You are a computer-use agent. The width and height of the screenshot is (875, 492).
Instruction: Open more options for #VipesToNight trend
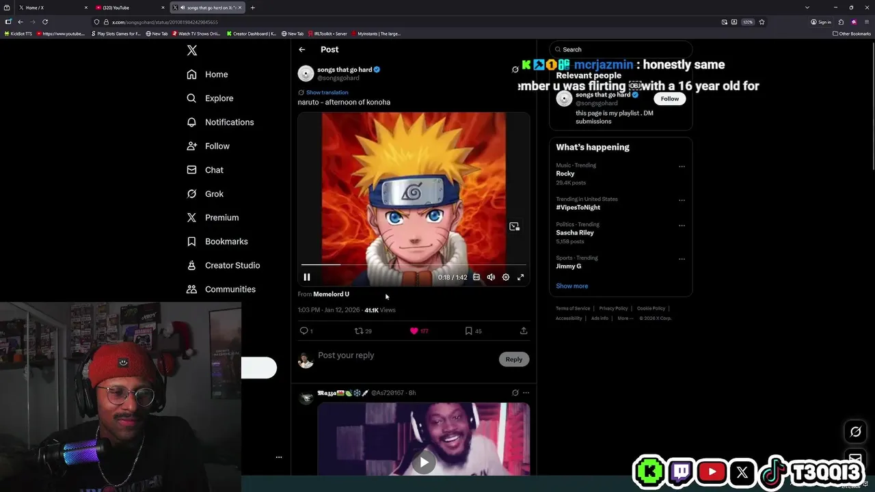coord(682,200)
